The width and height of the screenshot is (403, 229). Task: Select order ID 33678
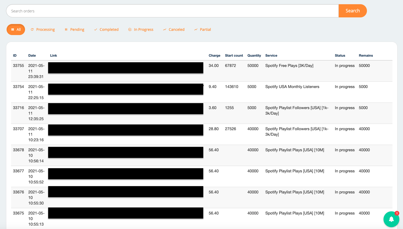[x=18, y=150]
